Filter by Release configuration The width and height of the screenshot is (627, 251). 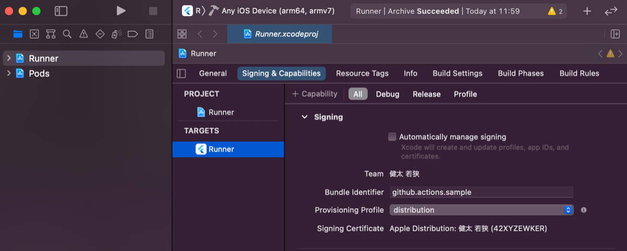(427, 94)
